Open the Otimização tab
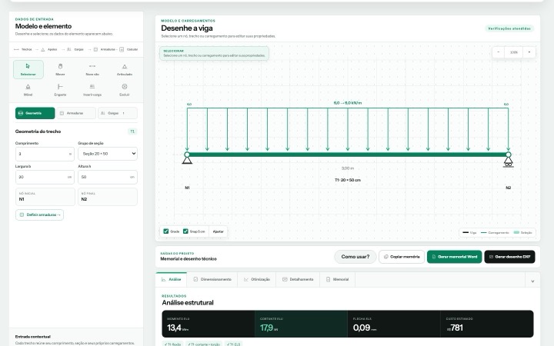This screenshot has height=346, width=554. point(257,279)
